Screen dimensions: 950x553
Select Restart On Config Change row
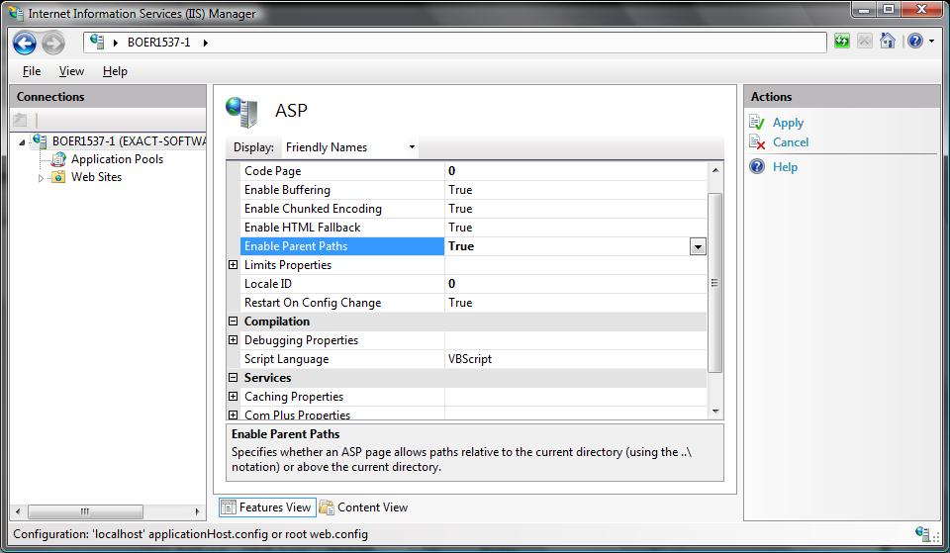coord(342,303)
